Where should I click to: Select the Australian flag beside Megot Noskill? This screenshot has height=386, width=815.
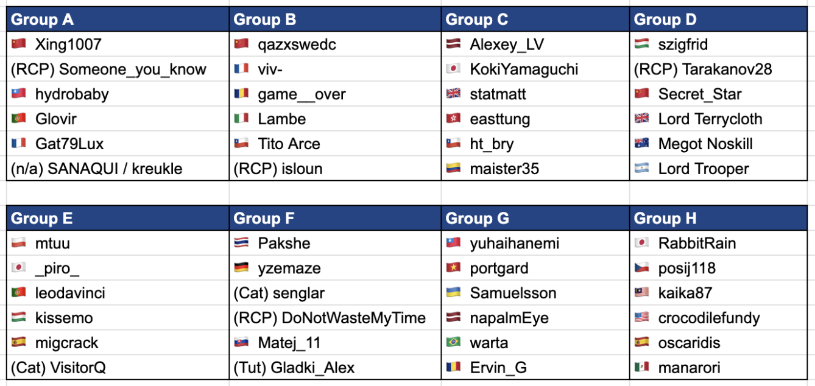click(x=641, y=144)
